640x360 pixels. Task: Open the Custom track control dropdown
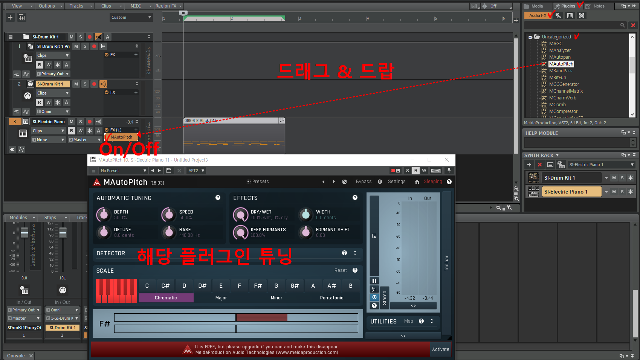pos(131,17)
